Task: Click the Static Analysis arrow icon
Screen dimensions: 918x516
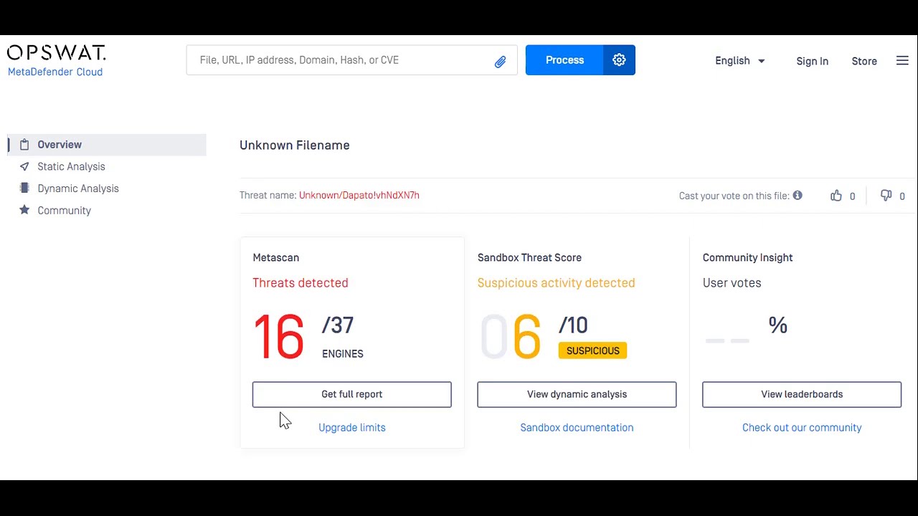Action: point(24,166)
